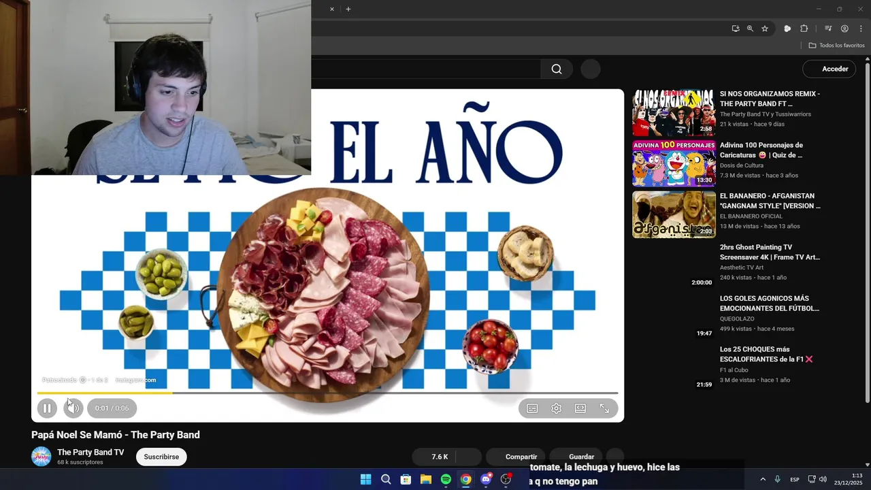The height and width of the screenshot is (490, 871).
Task: Open File Explorer from the taskbar
Action: 426,479
